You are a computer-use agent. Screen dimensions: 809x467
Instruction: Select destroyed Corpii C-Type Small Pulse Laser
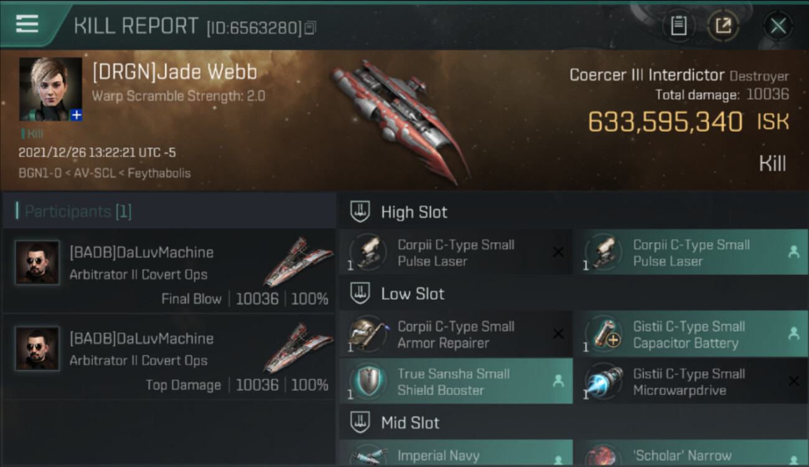[456, 252]
